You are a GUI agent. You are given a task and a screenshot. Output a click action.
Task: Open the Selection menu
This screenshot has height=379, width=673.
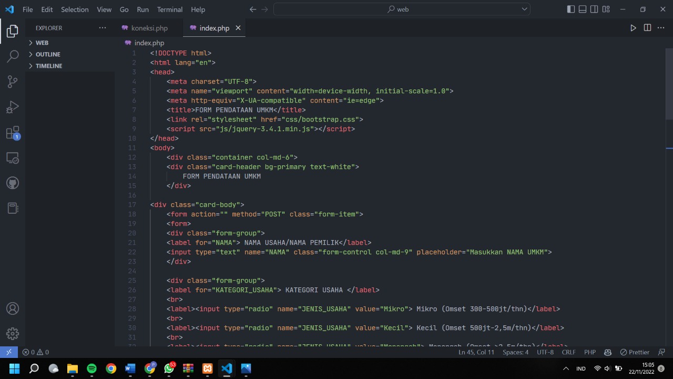(x=75, y=9)
